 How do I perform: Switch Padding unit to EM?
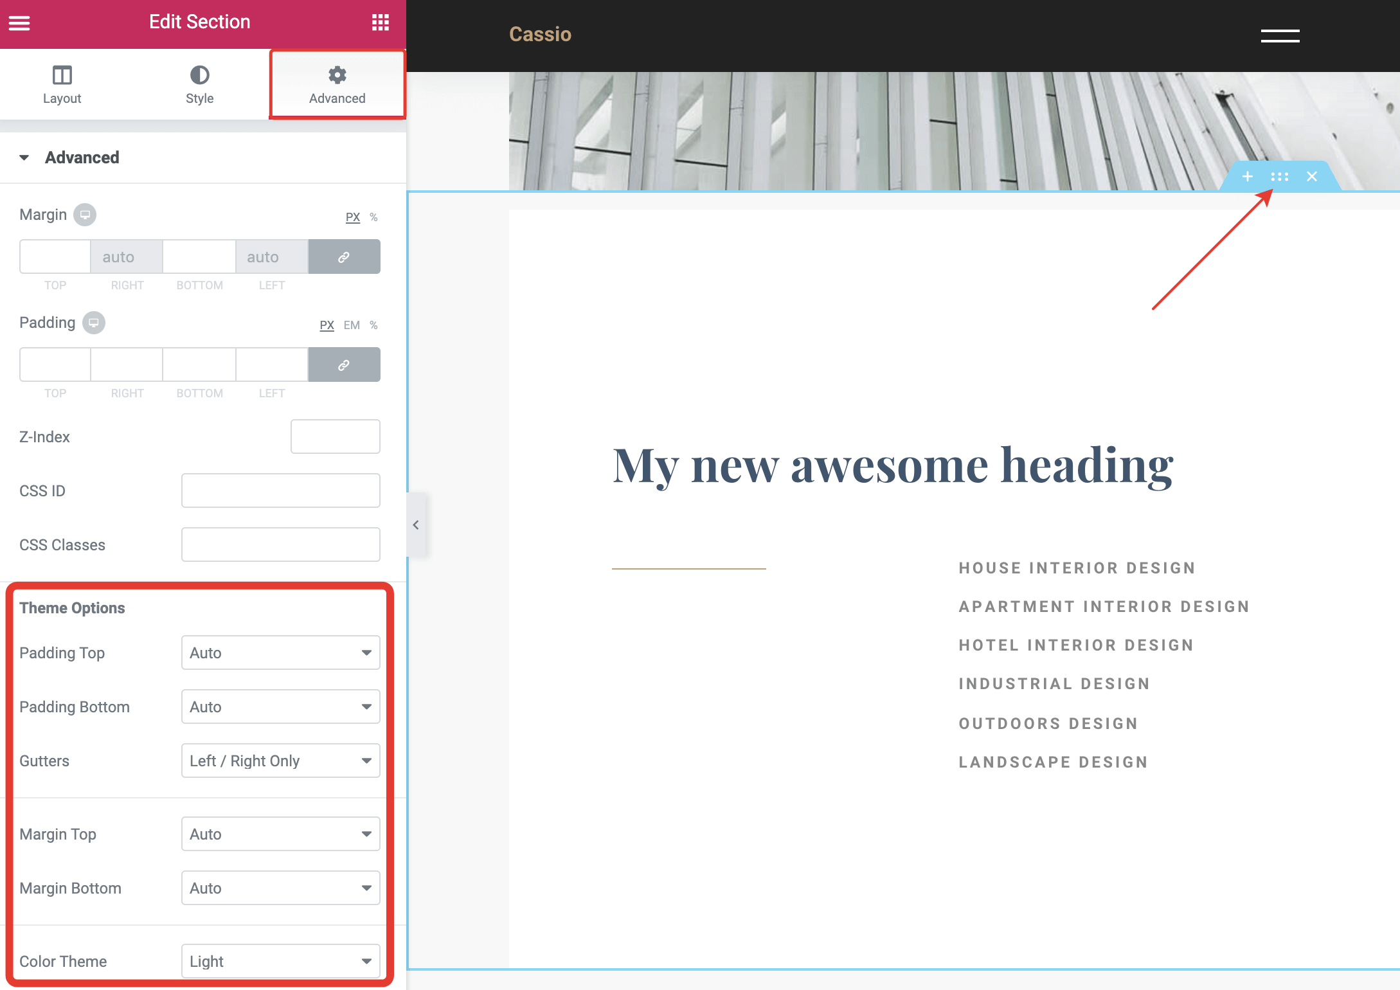(x=352, y=325)
